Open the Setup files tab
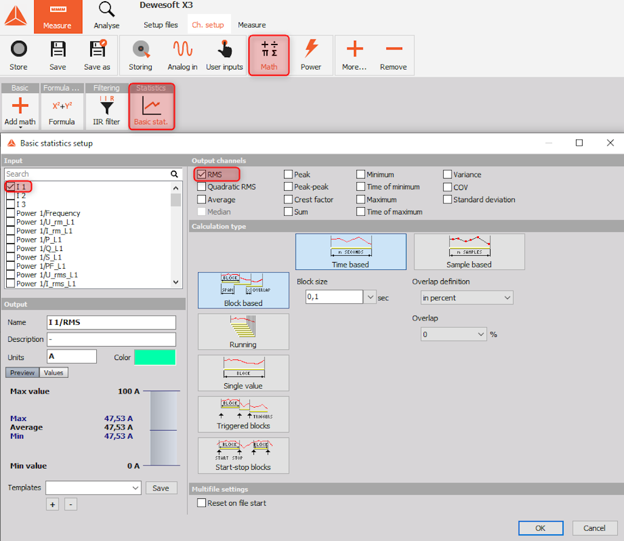Screen dimensions: 624x541 coord(161,24)
